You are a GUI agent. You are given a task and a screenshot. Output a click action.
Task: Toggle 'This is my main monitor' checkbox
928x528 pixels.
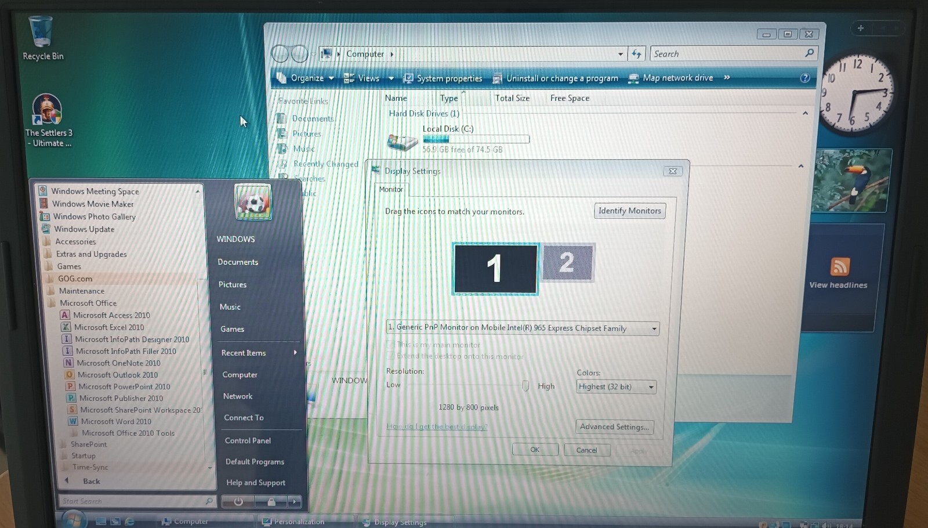(x=390, y=345)
